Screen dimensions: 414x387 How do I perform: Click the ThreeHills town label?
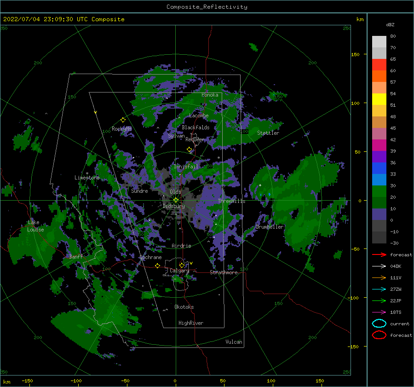(x=231, y=201)
